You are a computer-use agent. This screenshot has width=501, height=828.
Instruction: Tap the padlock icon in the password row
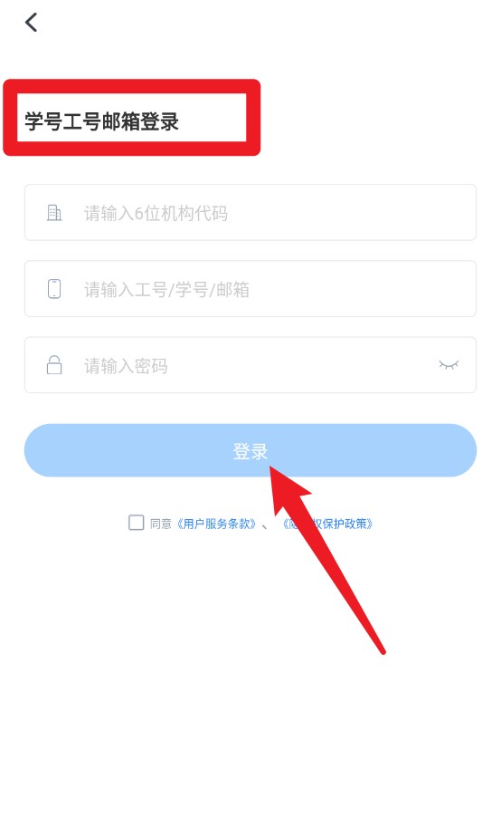click(54, 365)
